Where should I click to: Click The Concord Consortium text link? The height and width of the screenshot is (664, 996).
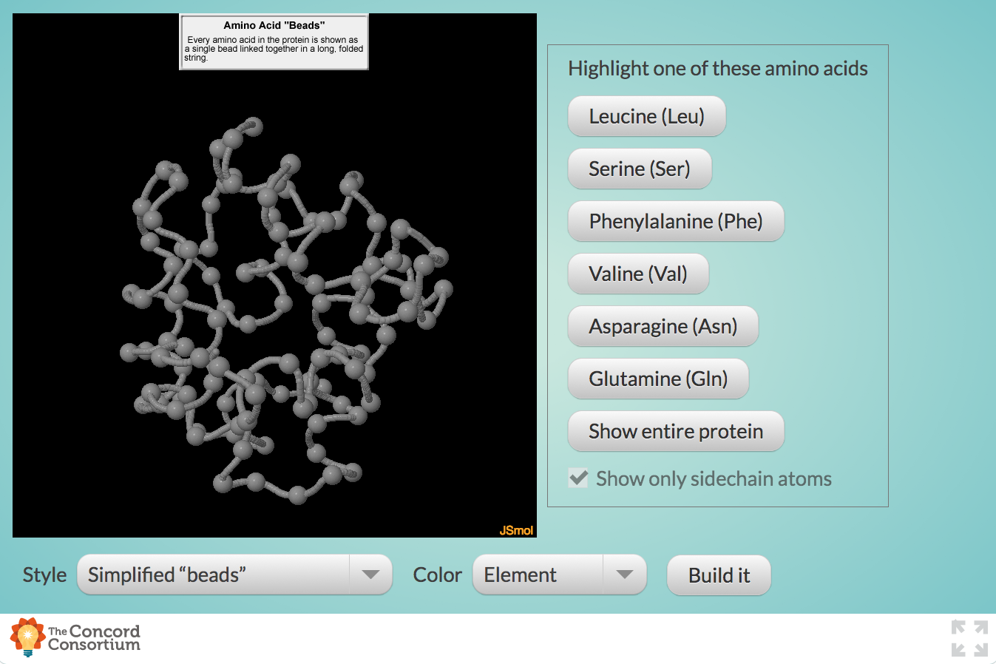pos(93,637)
